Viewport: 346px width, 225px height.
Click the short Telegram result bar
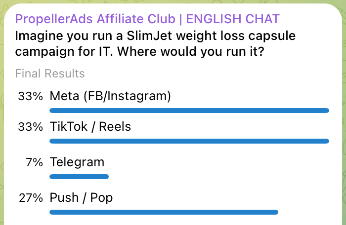click(x=79, y=176)
